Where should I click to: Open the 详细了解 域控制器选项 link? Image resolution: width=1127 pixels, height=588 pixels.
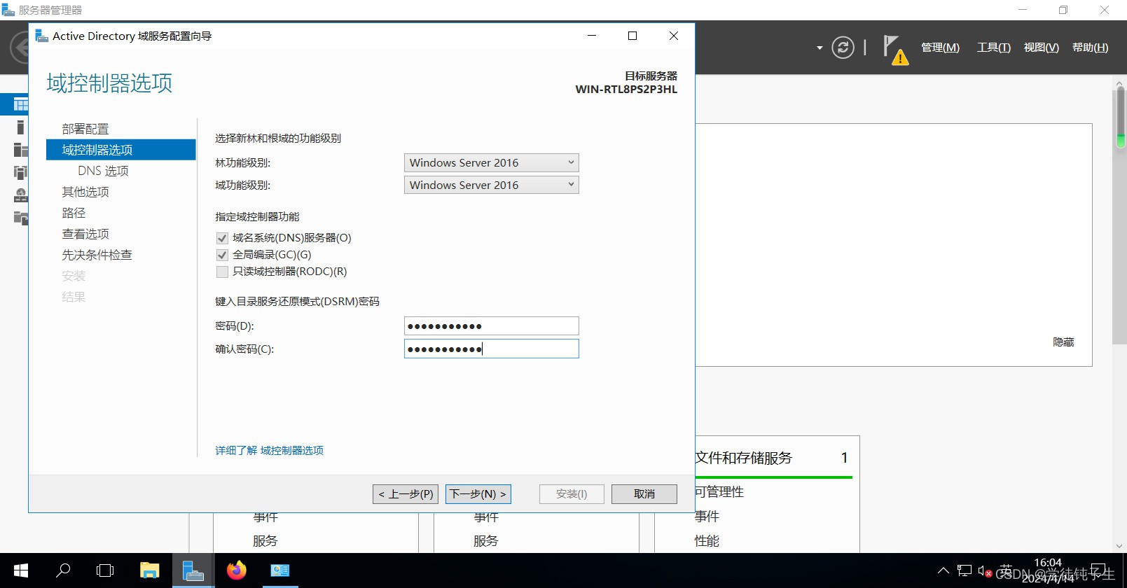point(270,450)
